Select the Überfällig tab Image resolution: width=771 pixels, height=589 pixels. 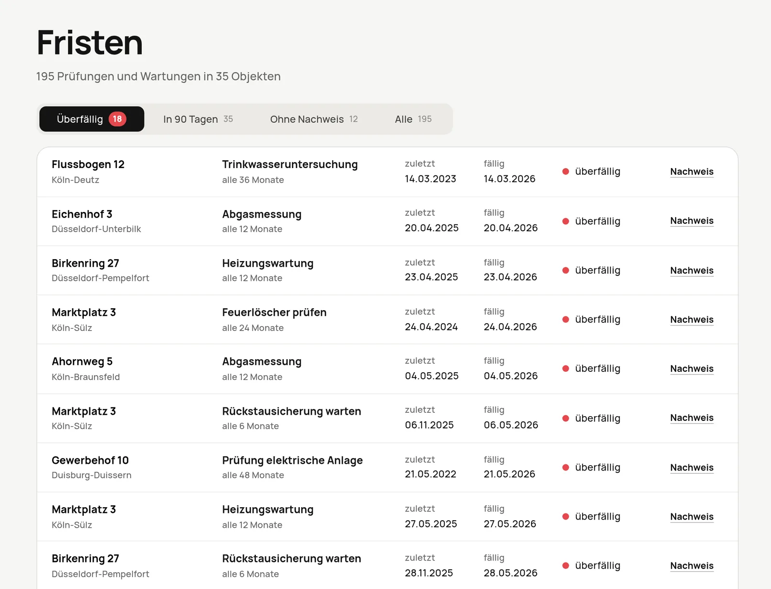[92, 119]
